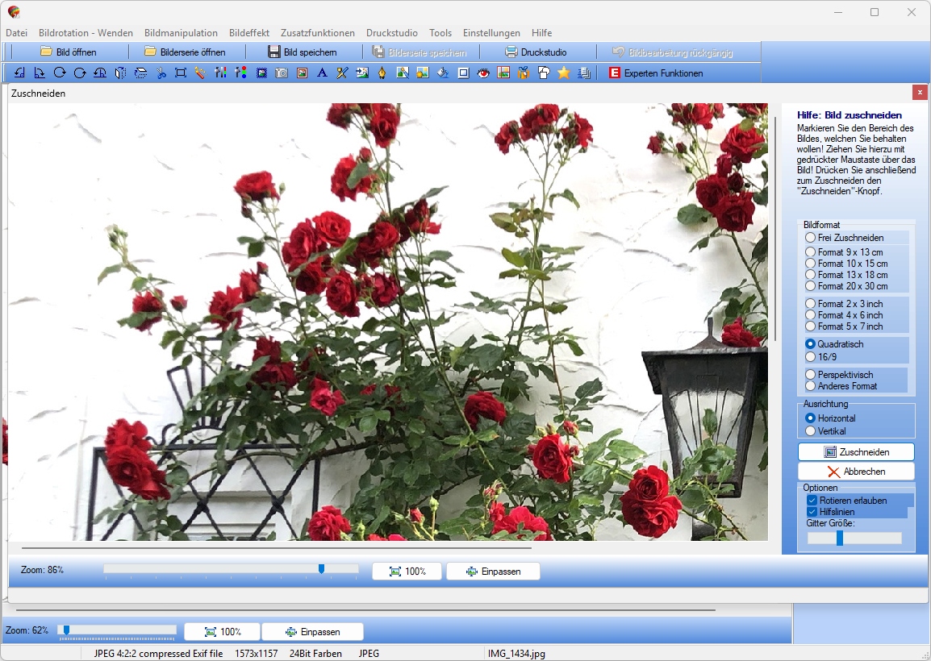Open the Bildeffekt menu
Screen dimensions: 931x661
[x=248, y=32]
